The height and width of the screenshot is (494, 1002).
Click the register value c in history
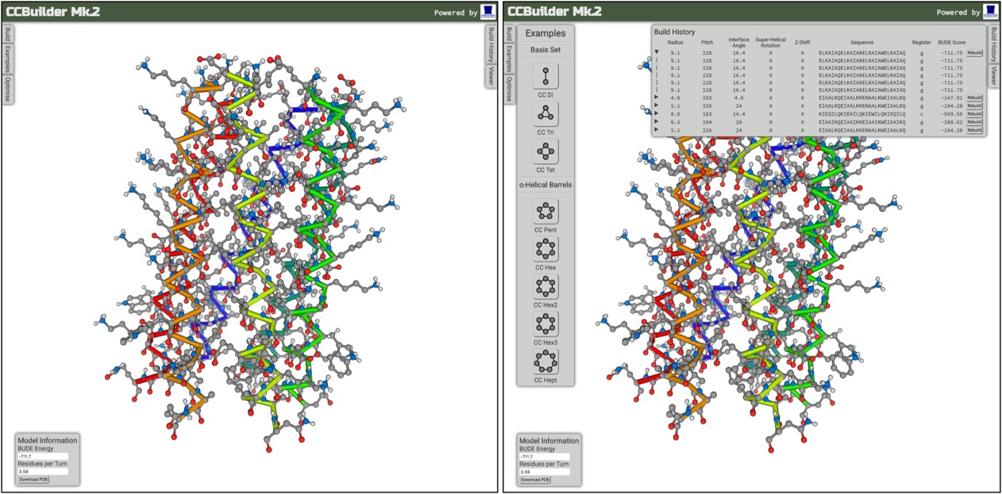click(x=922, y=114)
